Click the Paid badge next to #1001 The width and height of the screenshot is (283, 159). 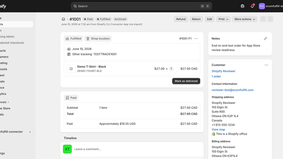[x=88, y=19]
